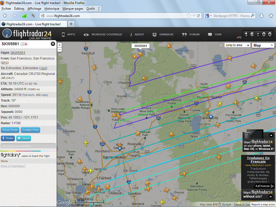This screenshot has width=276, height=207.
Task: Bookmark this page with the star
Action: (x=188, y=16)
